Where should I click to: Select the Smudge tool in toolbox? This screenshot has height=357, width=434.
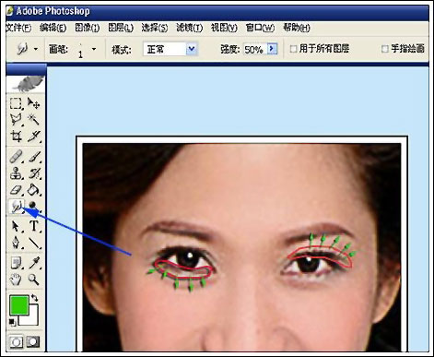[x=17, y=206]
